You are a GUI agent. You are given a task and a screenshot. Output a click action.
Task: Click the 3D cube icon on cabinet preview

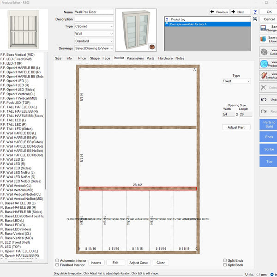(x=152, y=47)
